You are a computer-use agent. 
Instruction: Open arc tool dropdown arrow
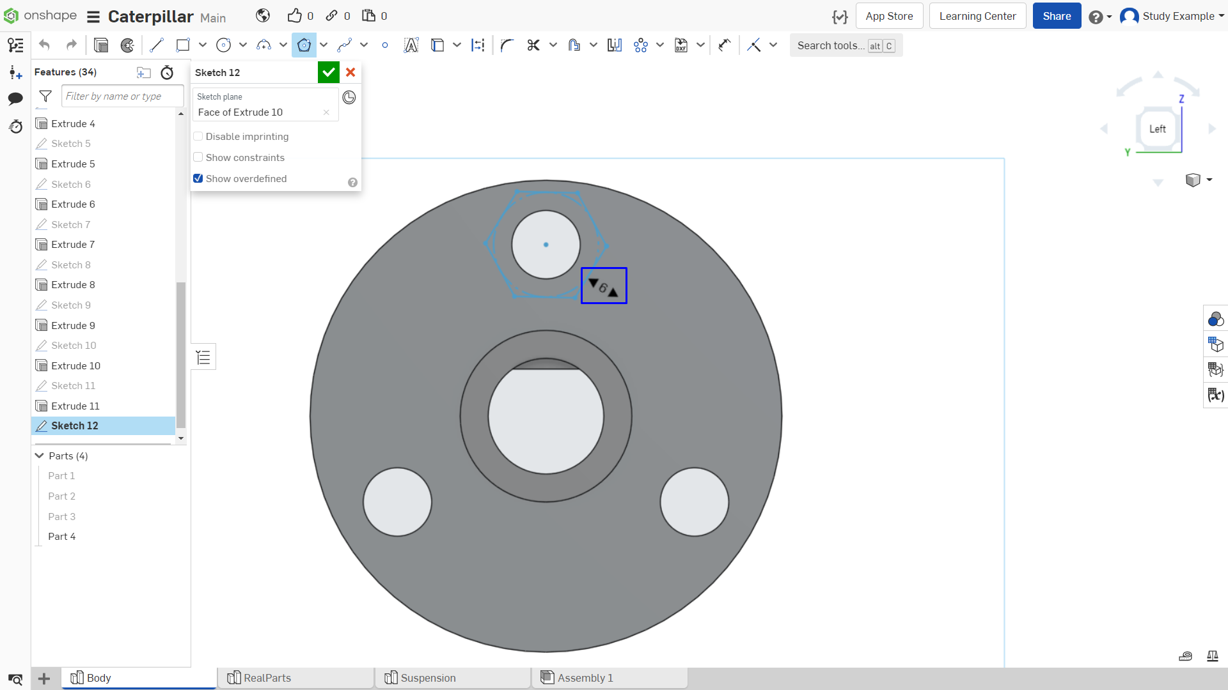(283, 45)
